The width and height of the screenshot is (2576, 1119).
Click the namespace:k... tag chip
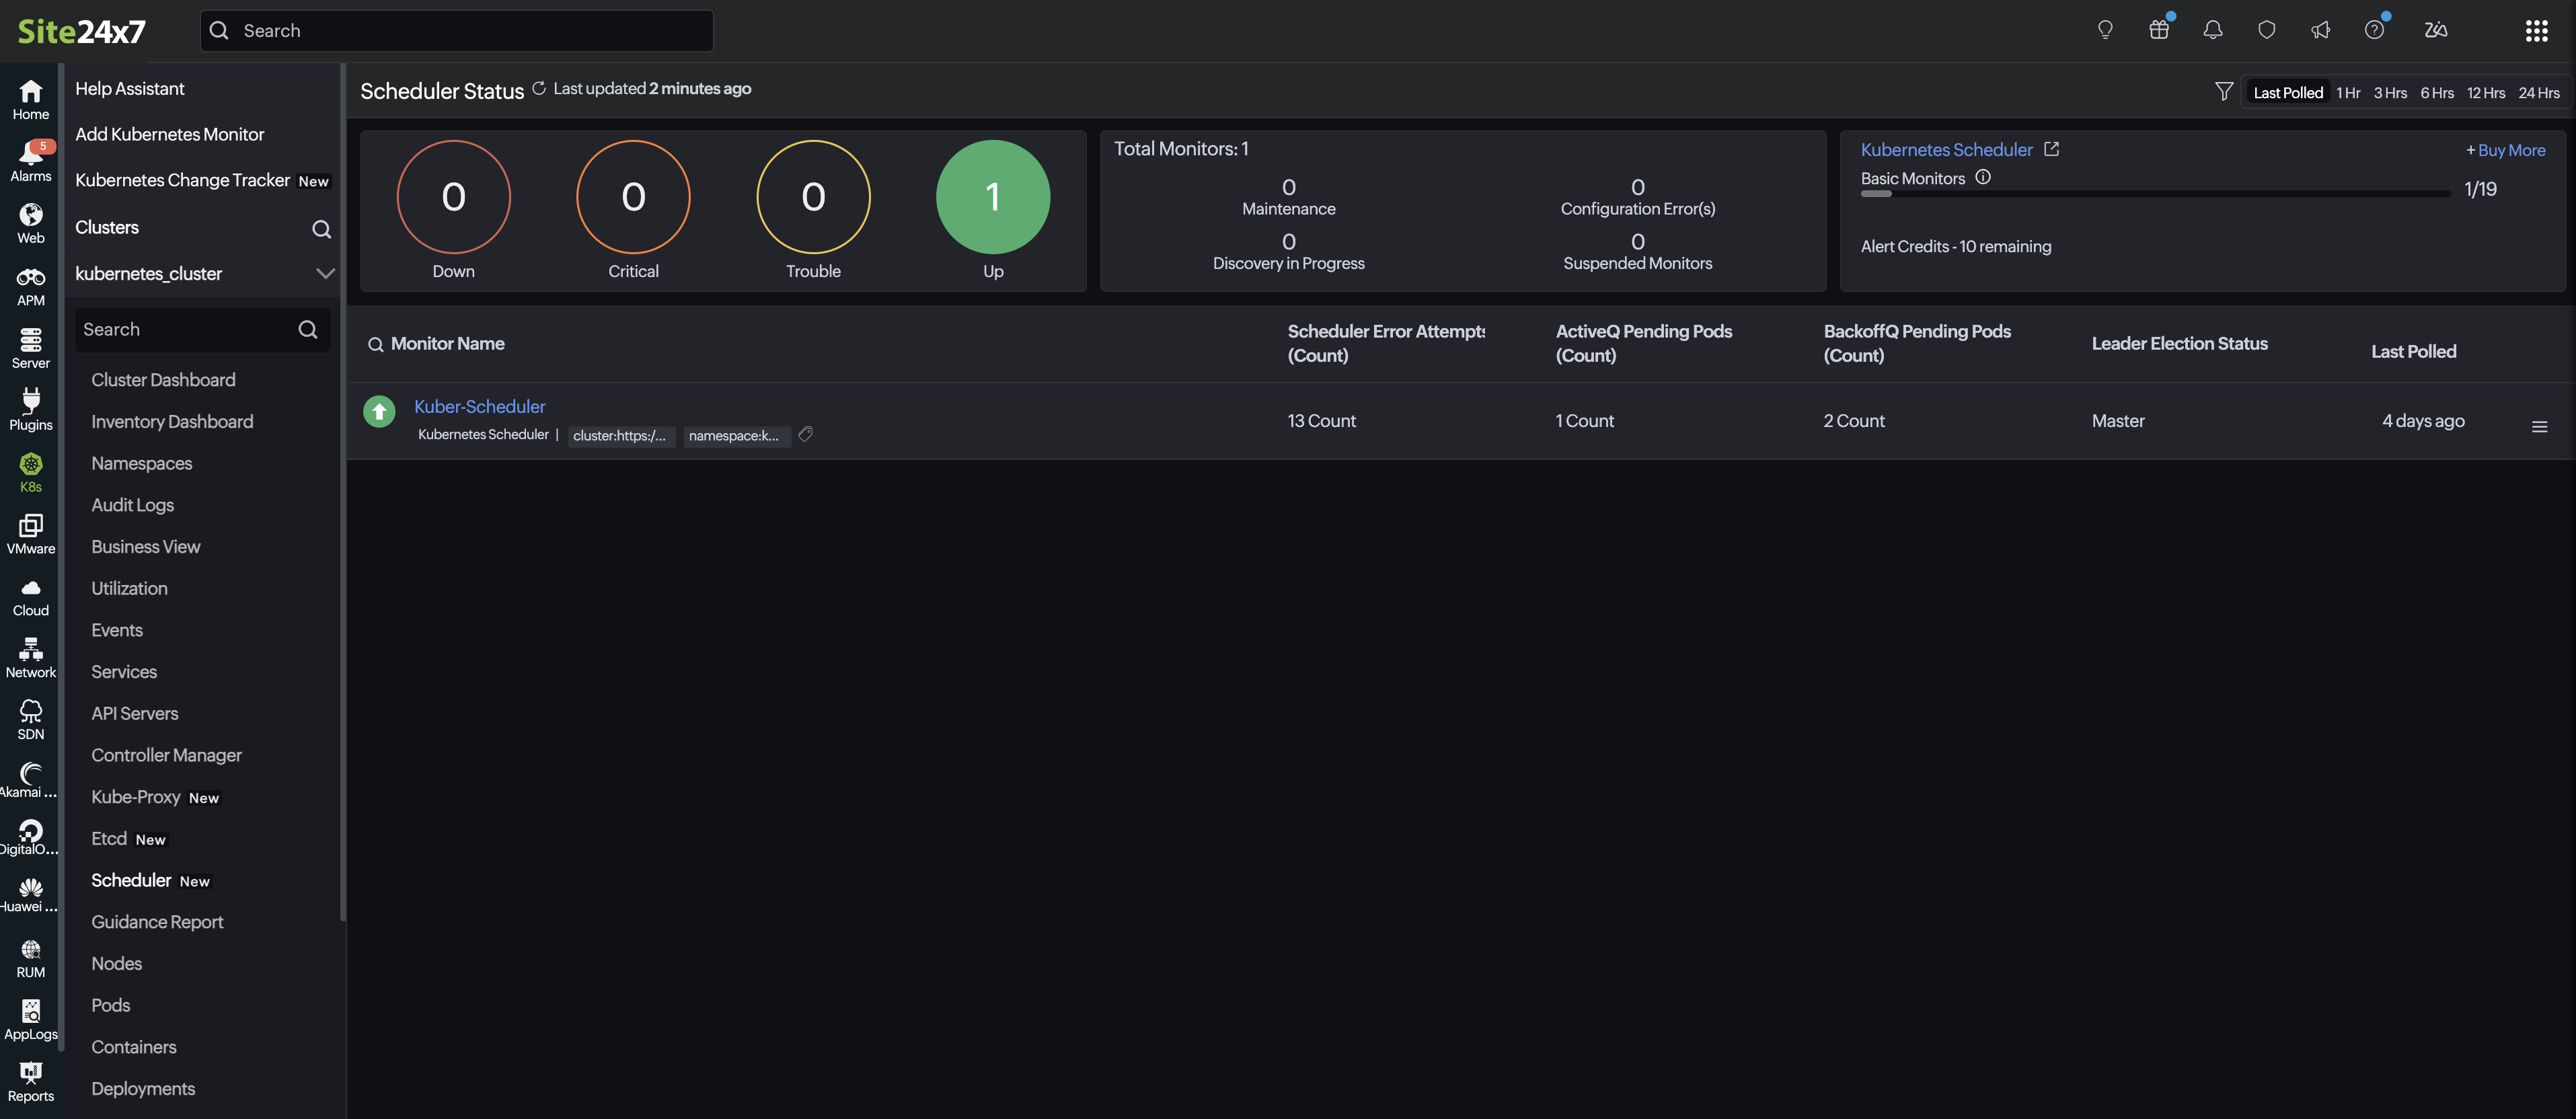tap(737, 435)
